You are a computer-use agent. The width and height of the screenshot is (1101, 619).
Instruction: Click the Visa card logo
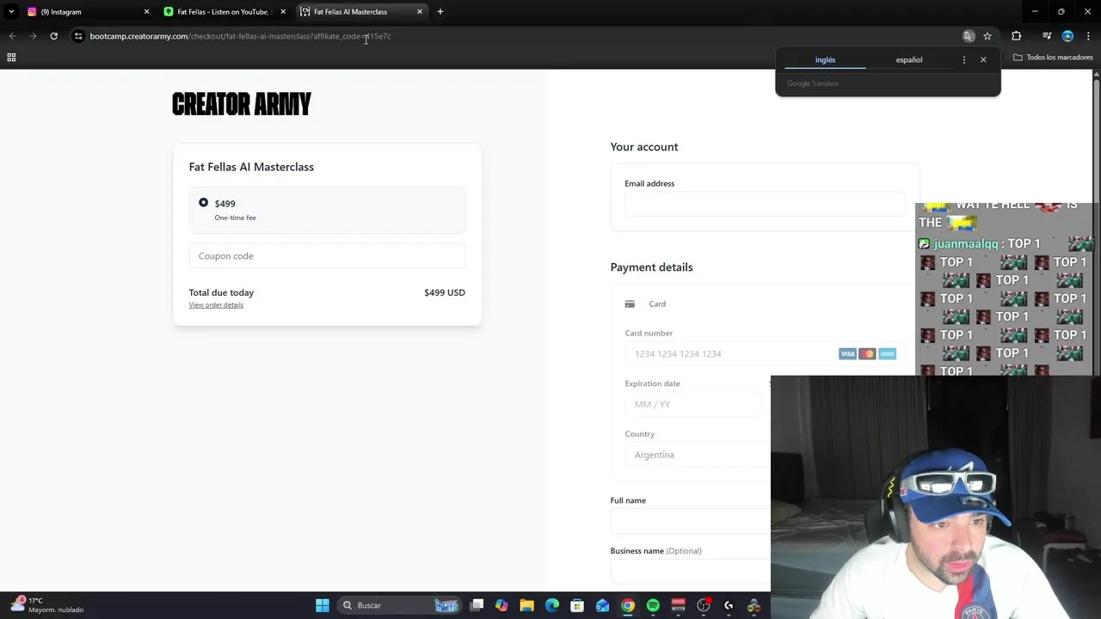point(847,353)
